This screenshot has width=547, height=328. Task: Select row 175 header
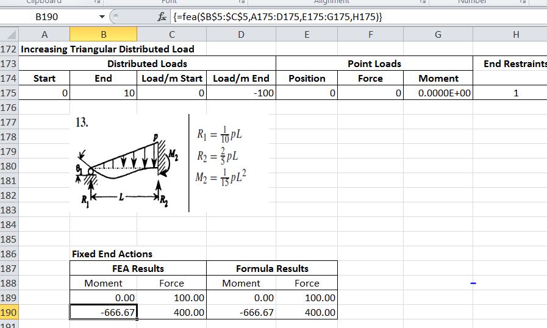(9, 93)
